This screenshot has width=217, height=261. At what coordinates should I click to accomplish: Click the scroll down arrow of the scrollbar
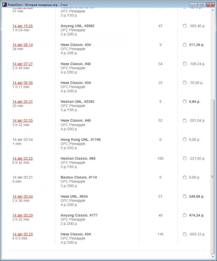pyautogui.click(x=212, y=257)
